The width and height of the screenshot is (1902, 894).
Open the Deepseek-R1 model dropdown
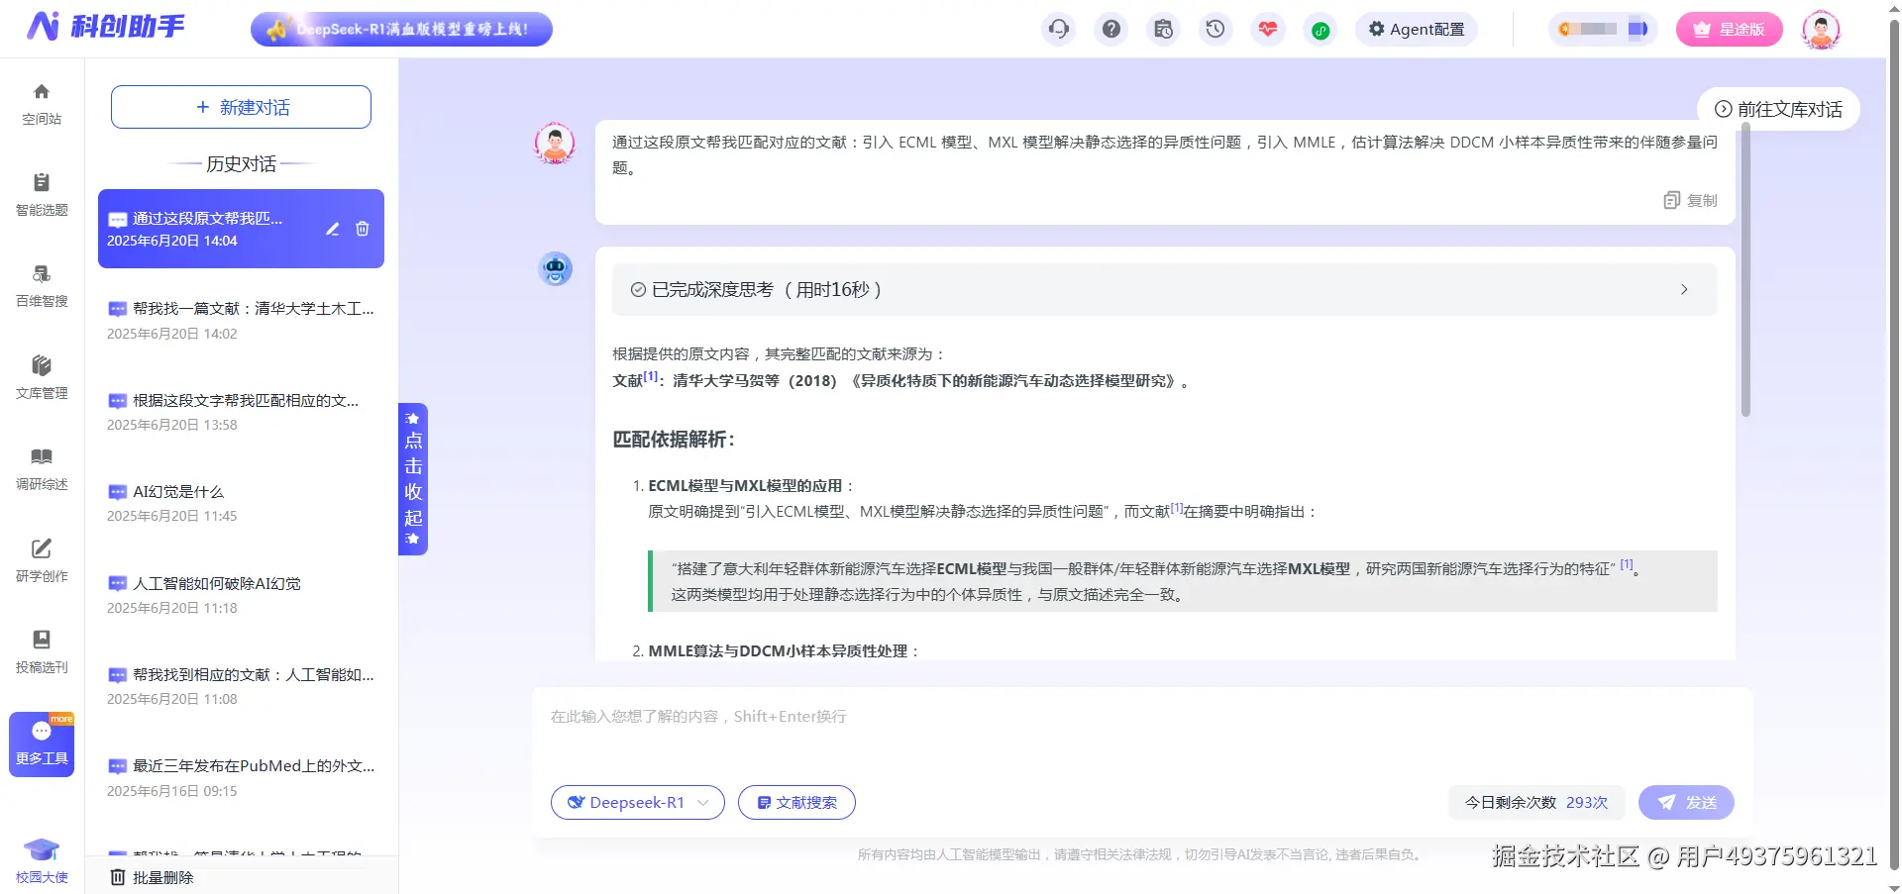pos(638,802)
